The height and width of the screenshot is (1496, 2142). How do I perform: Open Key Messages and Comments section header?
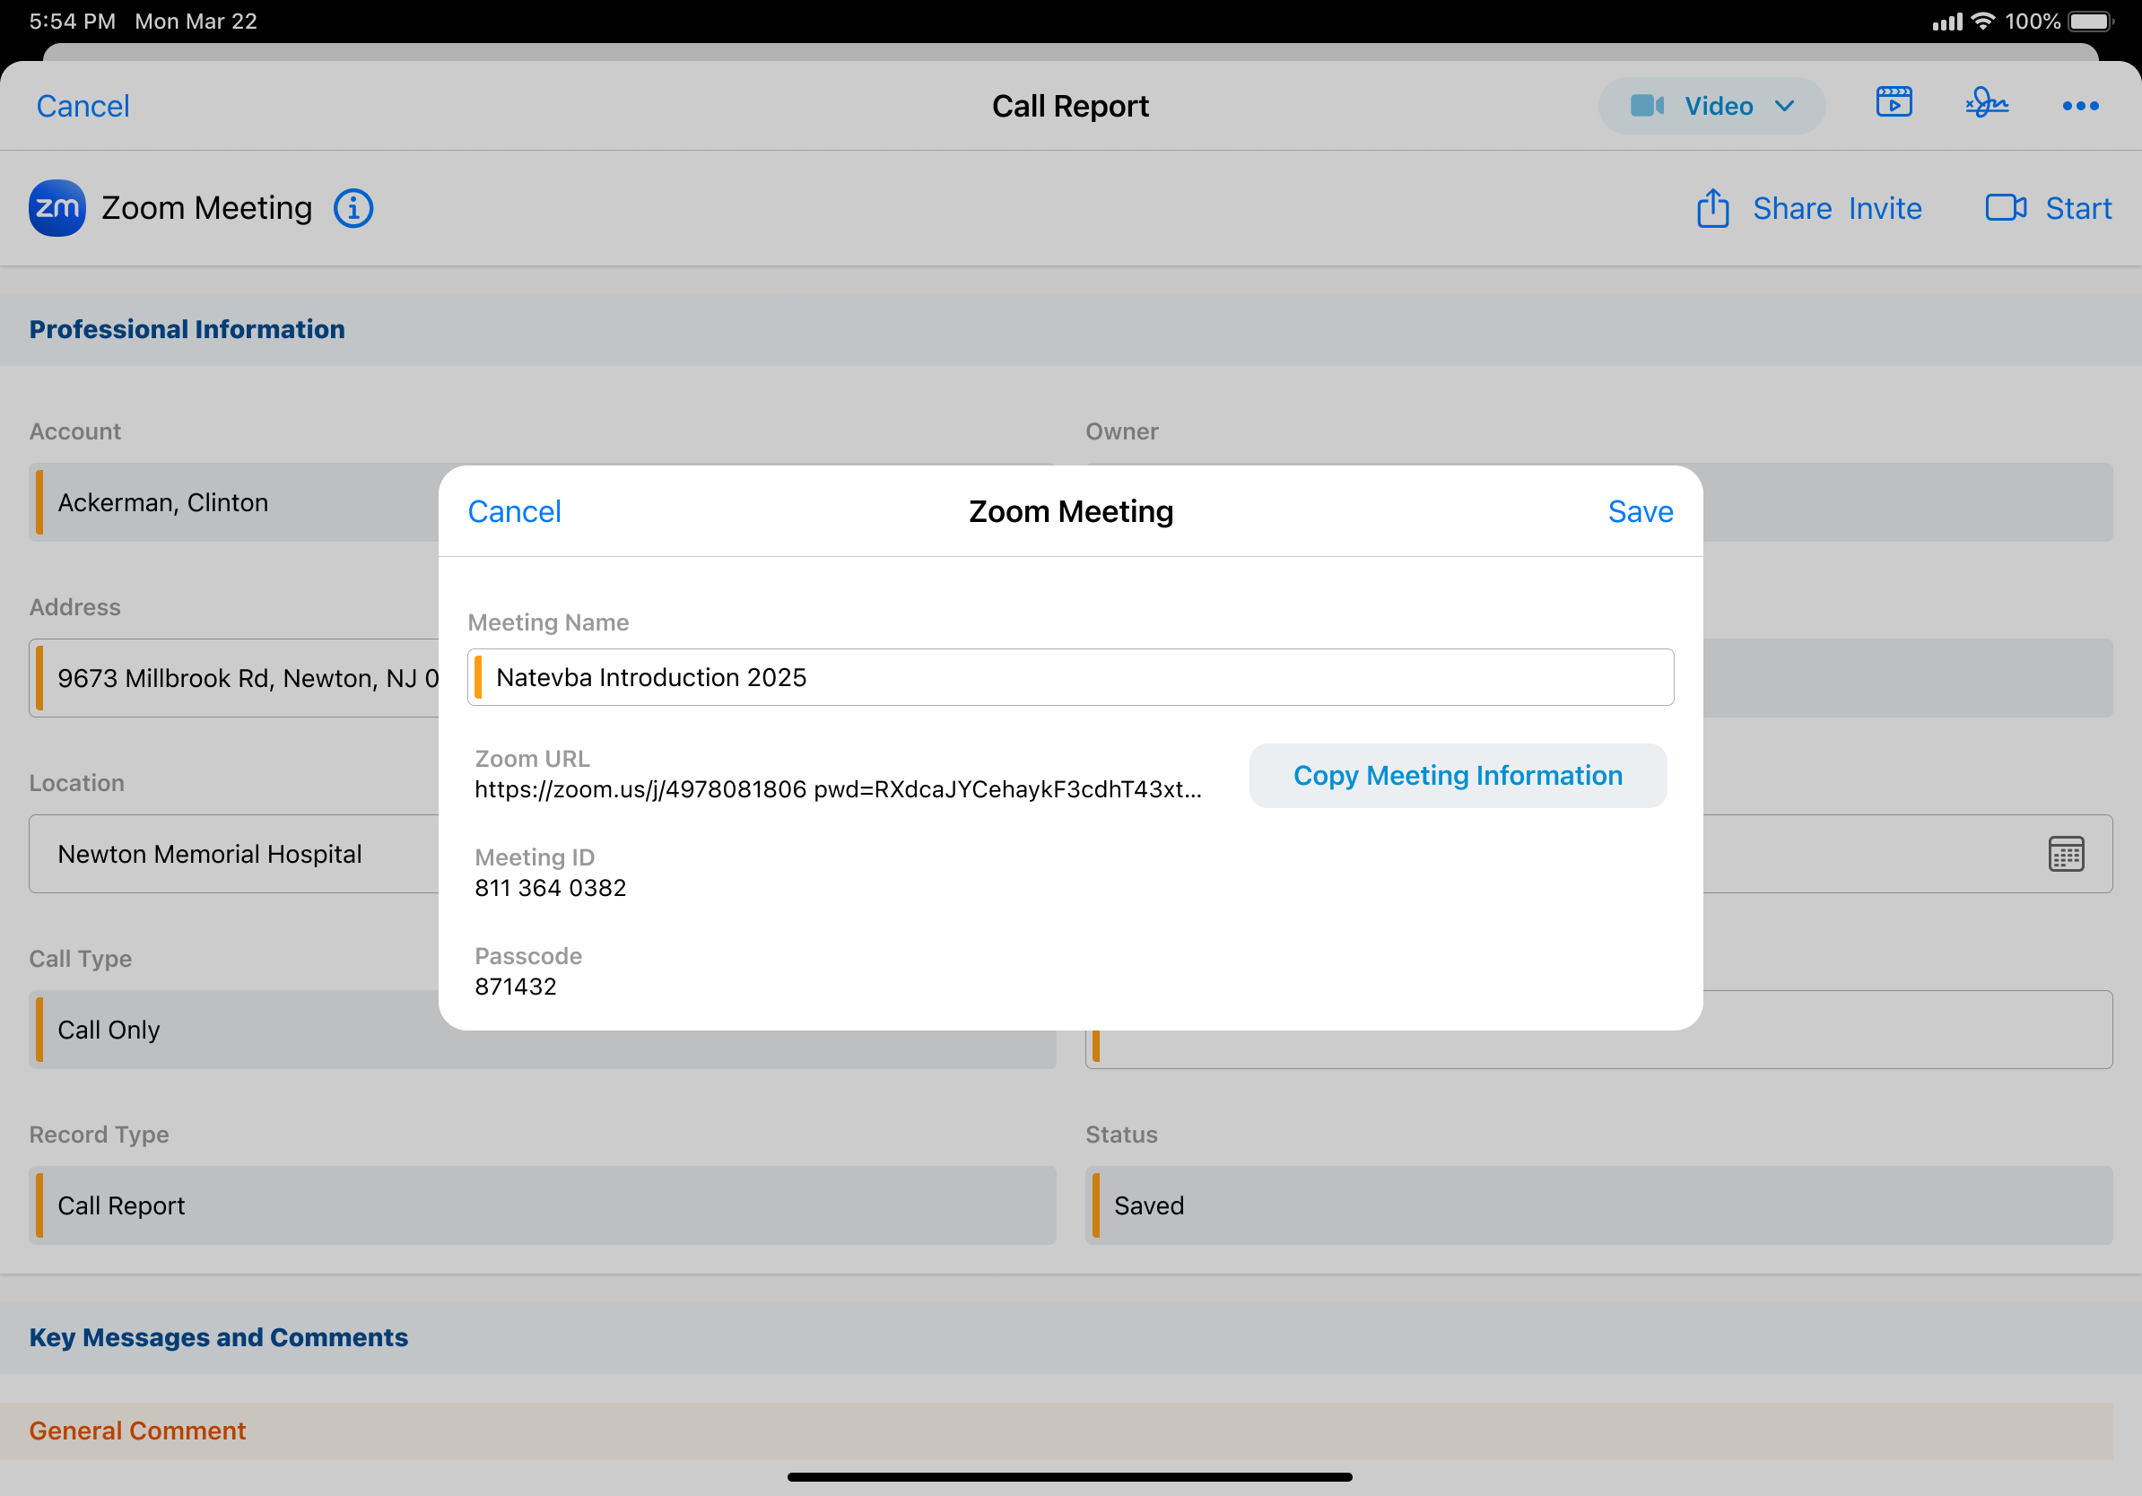click(x=218, y=1336)
